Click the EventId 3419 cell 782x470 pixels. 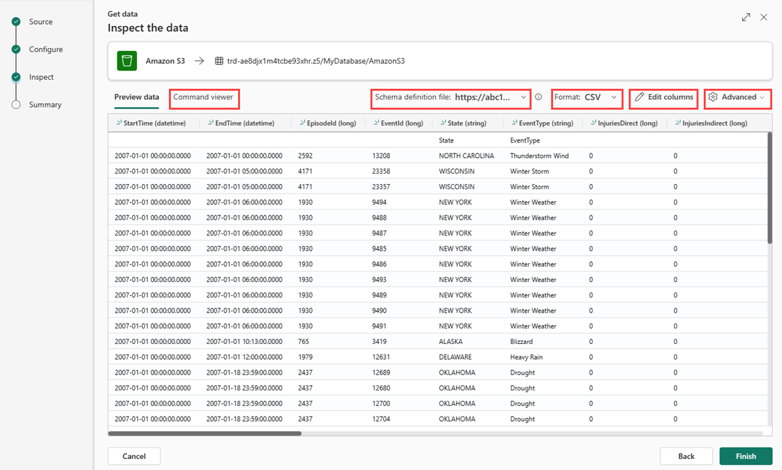pyautogui.click(x=379, y=341)
